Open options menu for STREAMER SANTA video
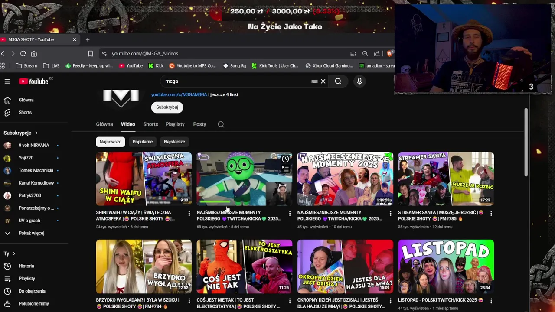Viewport: 555px width, 312px height. tap(491, 213)
